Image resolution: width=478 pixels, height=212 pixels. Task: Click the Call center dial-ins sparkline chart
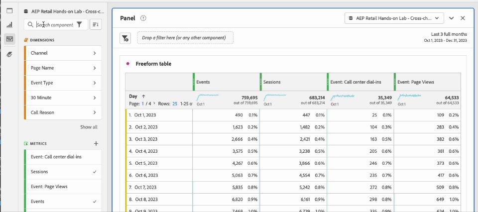click(343, 98)
